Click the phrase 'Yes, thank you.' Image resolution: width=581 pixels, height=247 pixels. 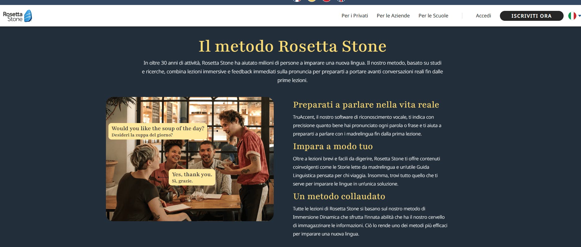tap(192, 174)
